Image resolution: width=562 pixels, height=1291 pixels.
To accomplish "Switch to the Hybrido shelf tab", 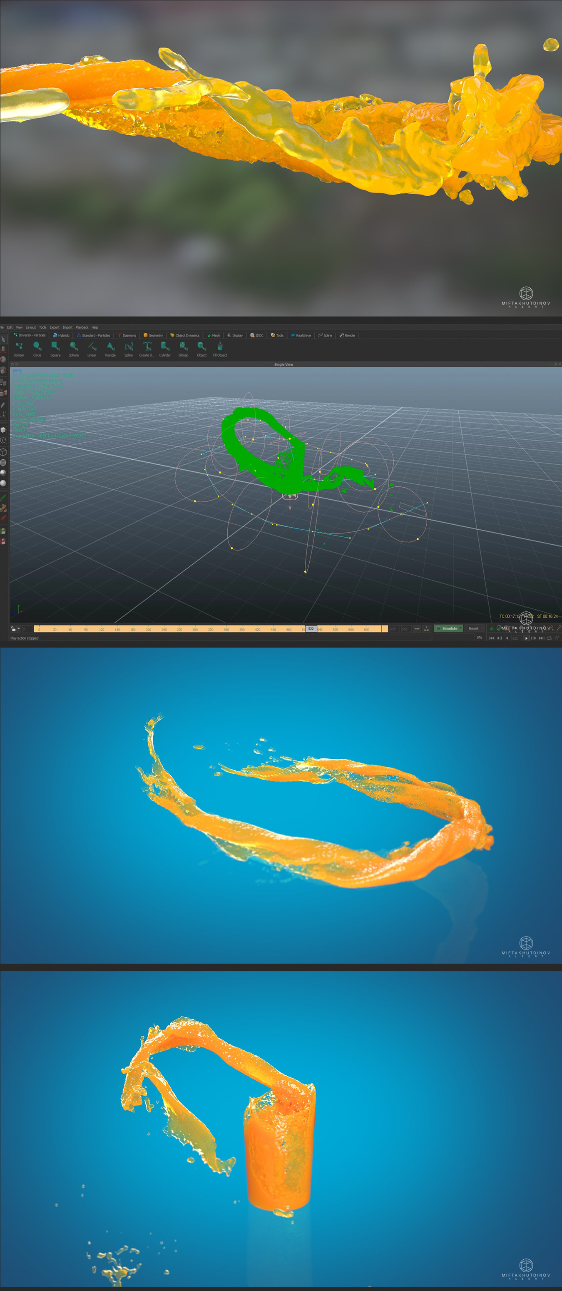I will [x=61, y=335].
